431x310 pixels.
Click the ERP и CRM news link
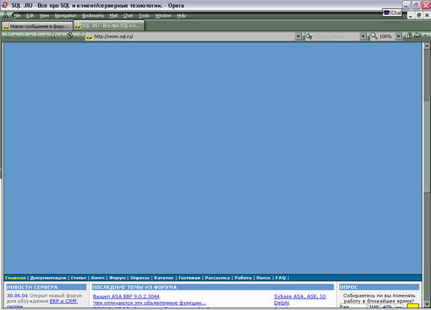(63, 301)
